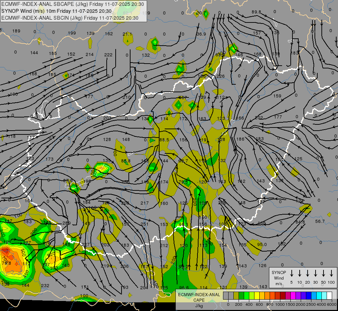Click the '800' tick label on CAPE scale
Screen dimensions: 338x311
tap(270, 304)
